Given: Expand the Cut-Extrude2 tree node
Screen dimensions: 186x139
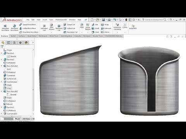Looking at the screenshot, I should 2,82.
